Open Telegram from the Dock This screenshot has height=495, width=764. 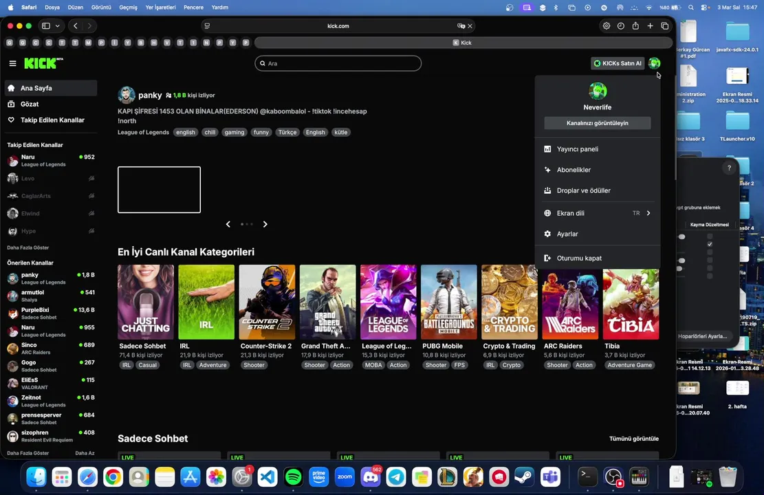point(396,477)
